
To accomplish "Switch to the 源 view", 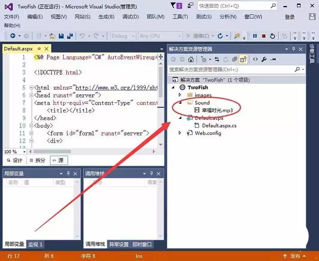I will [x=59, y=160].
